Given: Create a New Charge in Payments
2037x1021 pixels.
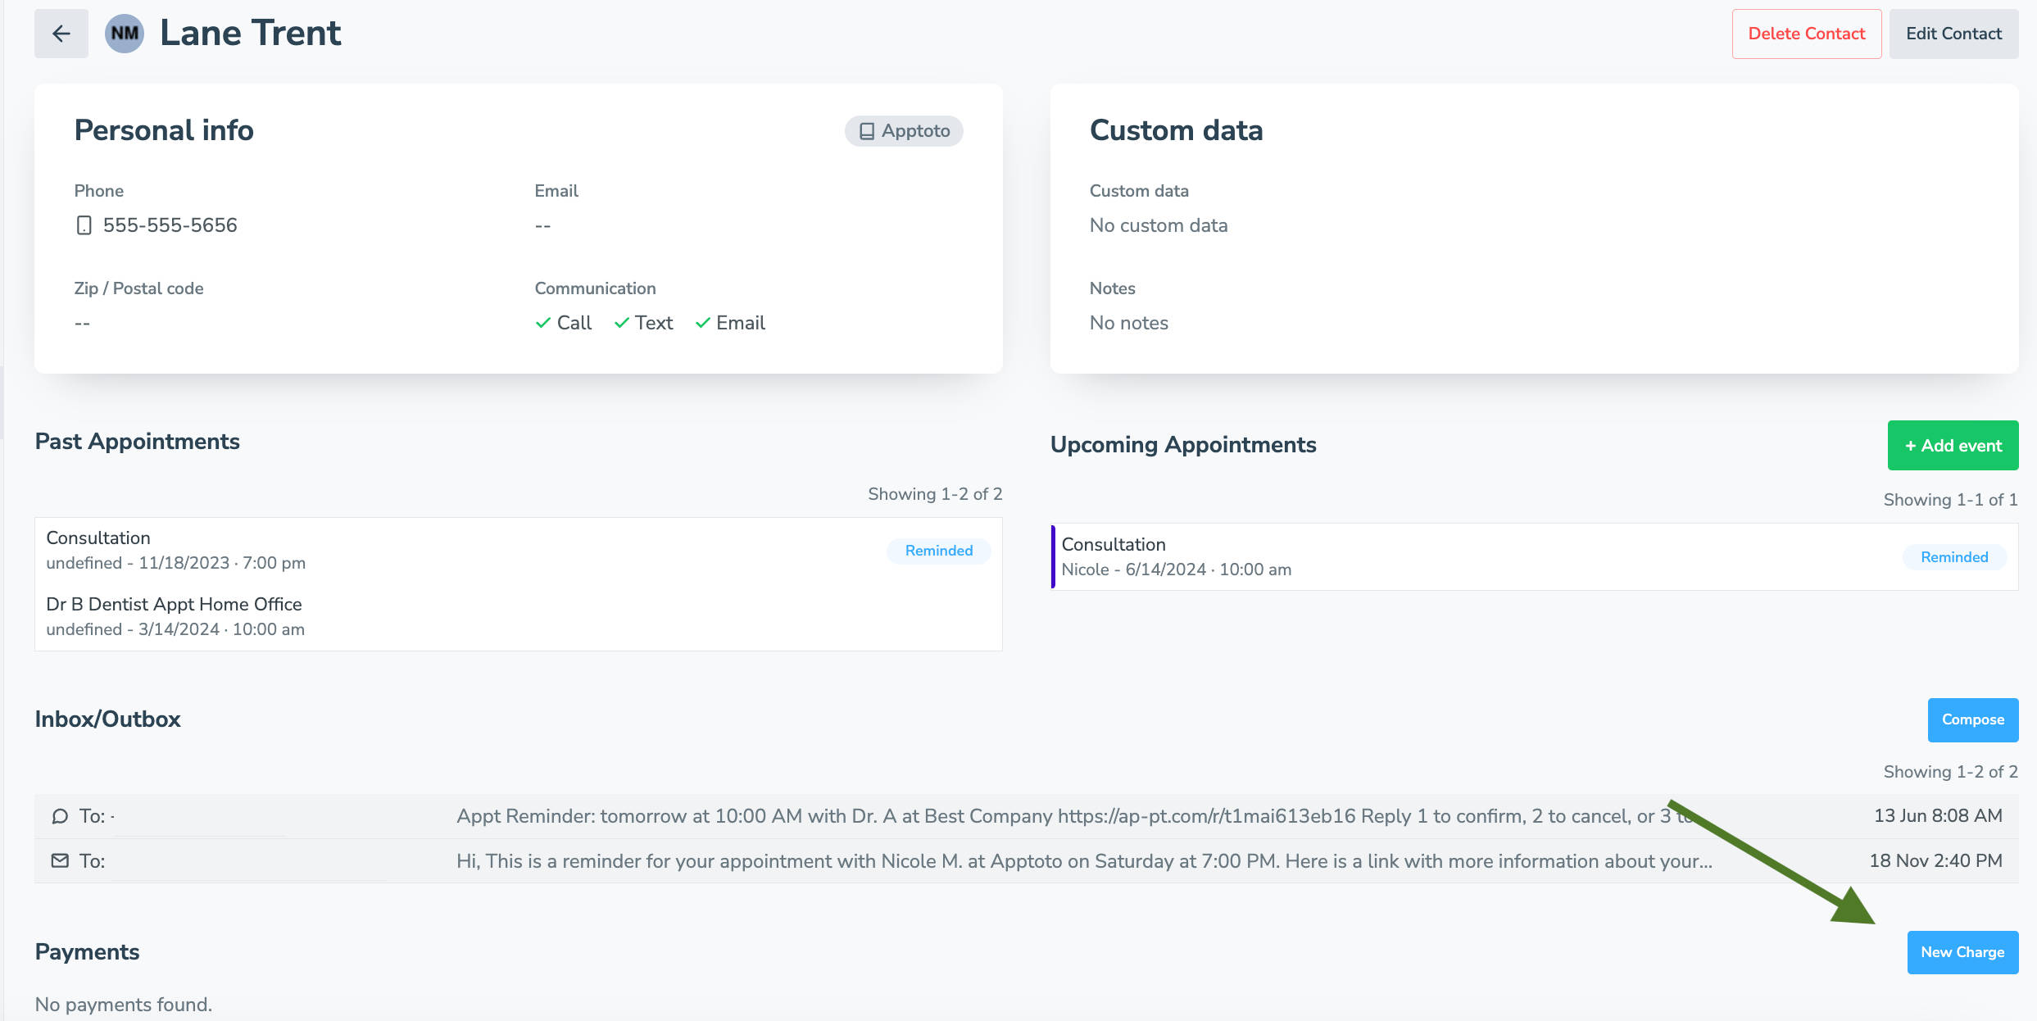Looking at the screenshot, I should [1962, 952].
